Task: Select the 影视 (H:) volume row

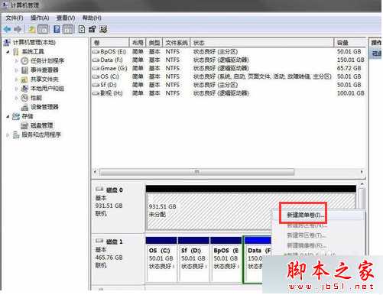Action: 229,93
